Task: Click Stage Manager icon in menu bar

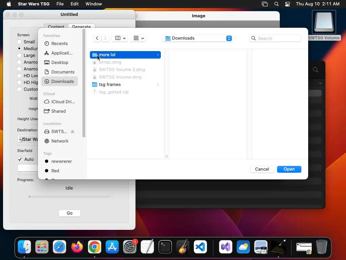Action: (265, 4)
